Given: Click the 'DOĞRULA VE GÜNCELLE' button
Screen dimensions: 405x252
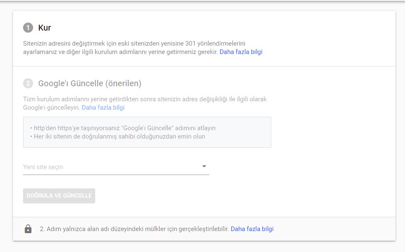Looking at the screenshot, I should point(59,196).
